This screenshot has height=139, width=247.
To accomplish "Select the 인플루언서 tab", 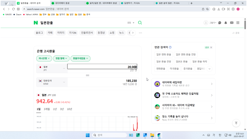I will point(87,33).
